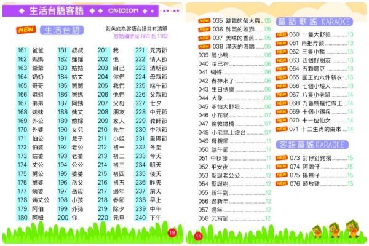The width and height of the screenshot is (369, 246).
Task: Click the NEW badge beside 生活台語 heading
Action: click(x=26, y=30)
